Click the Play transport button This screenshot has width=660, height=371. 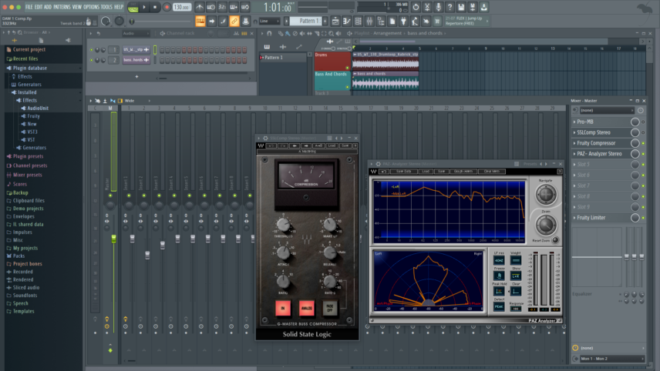[x=144, y=7]
